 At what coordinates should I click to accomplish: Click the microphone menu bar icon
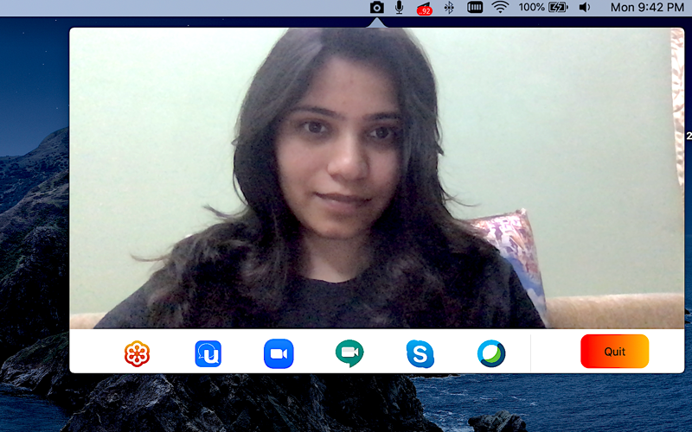[x=400, y=8]
